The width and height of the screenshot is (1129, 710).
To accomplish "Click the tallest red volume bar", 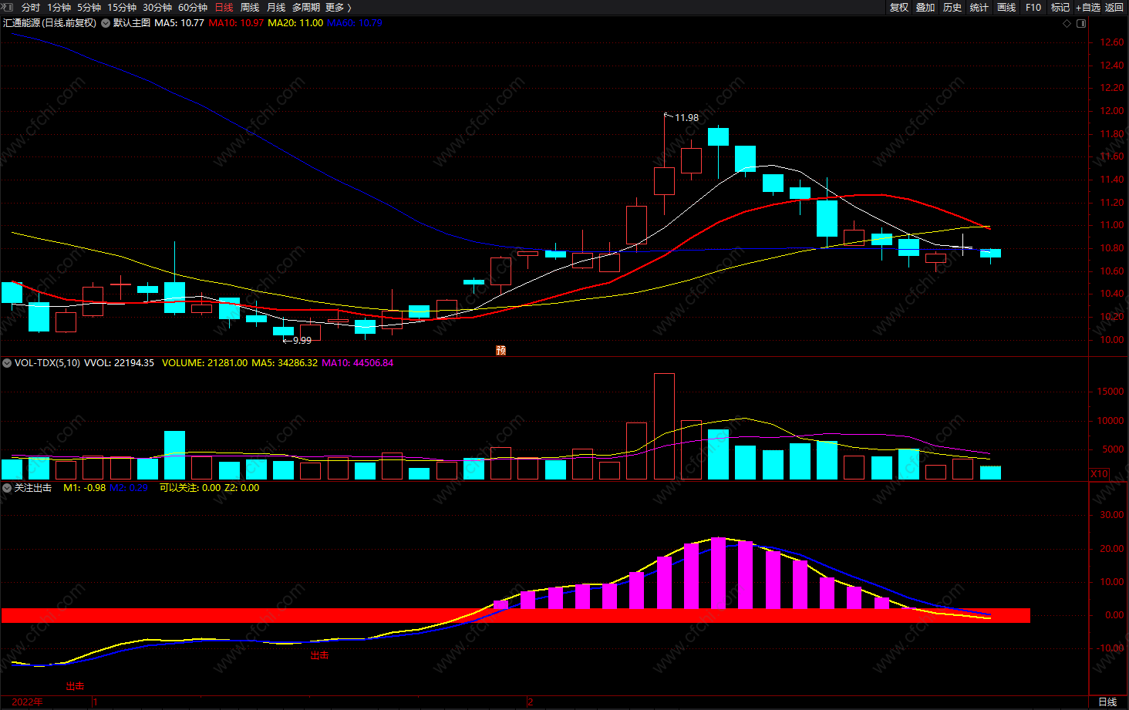I will point(664,426).
